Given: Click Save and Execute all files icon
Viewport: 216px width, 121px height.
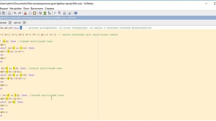Looking at the screenshot, I should coord(64,13).
